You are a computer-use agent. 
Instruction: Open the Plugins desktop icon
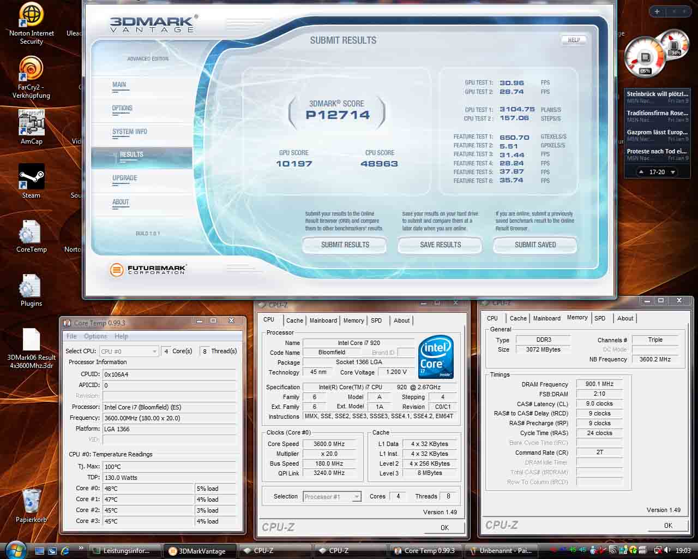[31, 290]
